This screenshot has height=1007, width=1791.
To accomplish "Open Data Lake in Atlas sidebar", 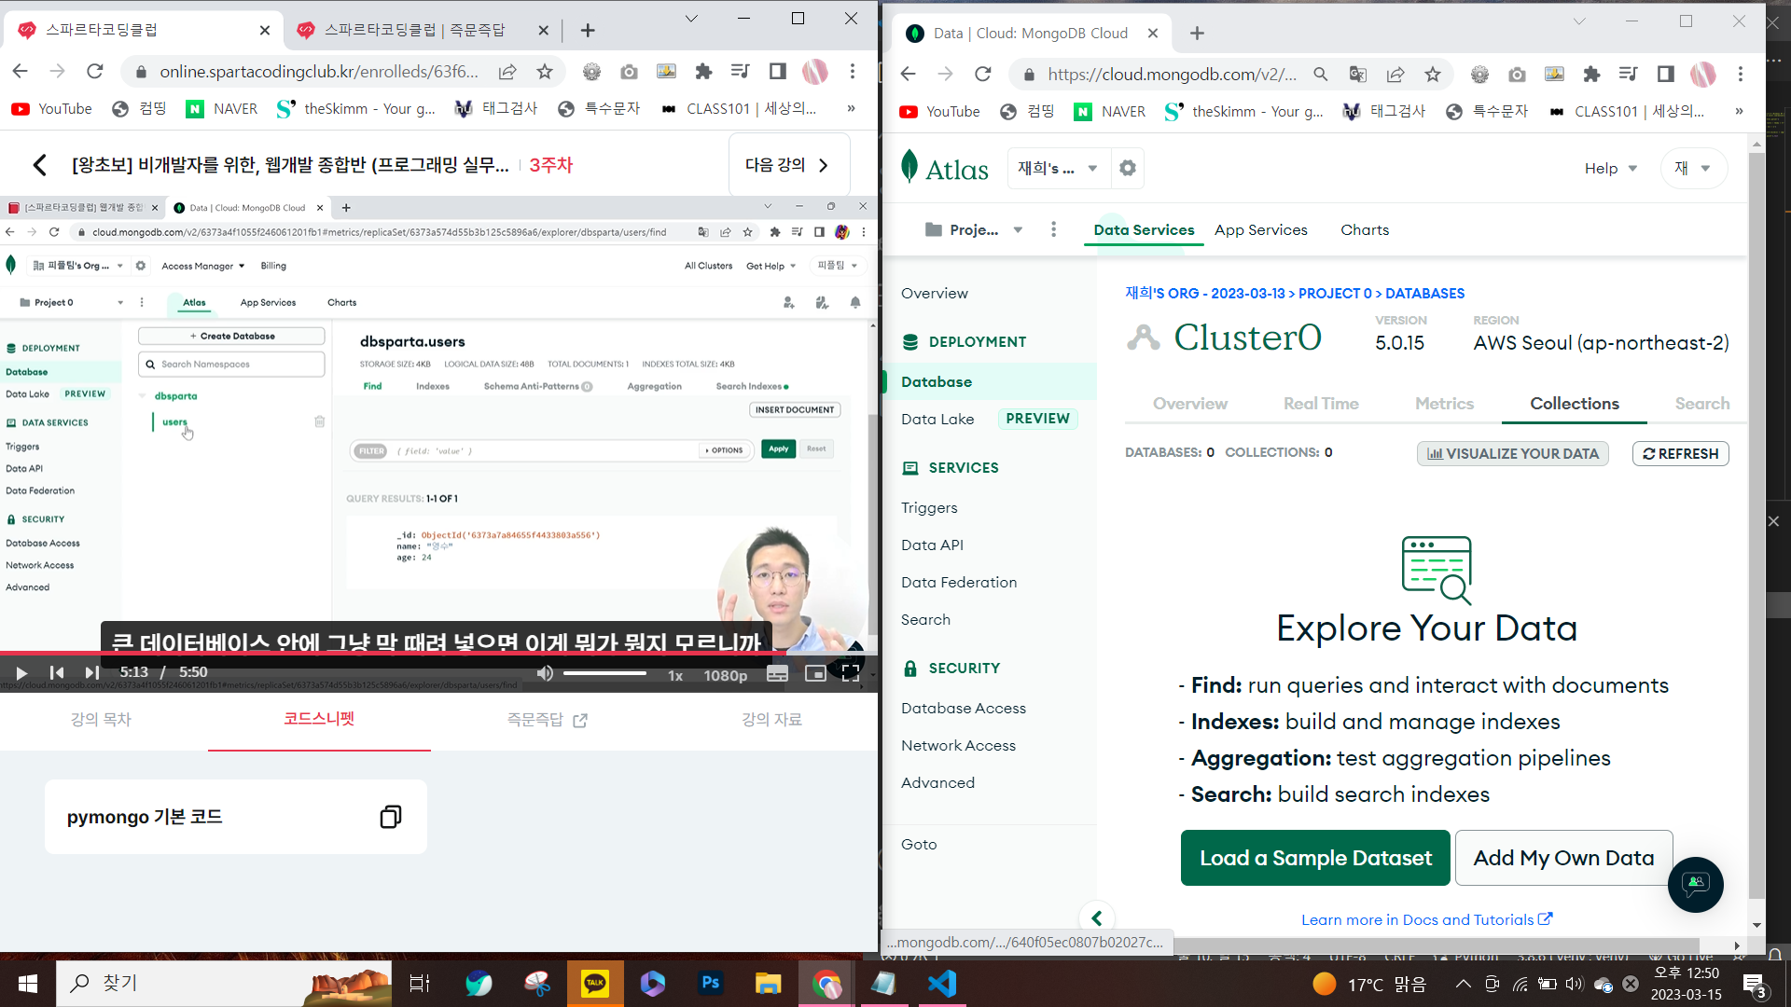I will tap(937, 420).
